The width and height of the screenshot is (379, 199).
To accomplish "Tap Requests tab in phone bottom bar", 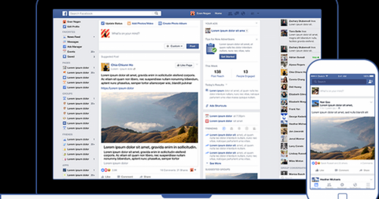I will click(x=329, y=185).
